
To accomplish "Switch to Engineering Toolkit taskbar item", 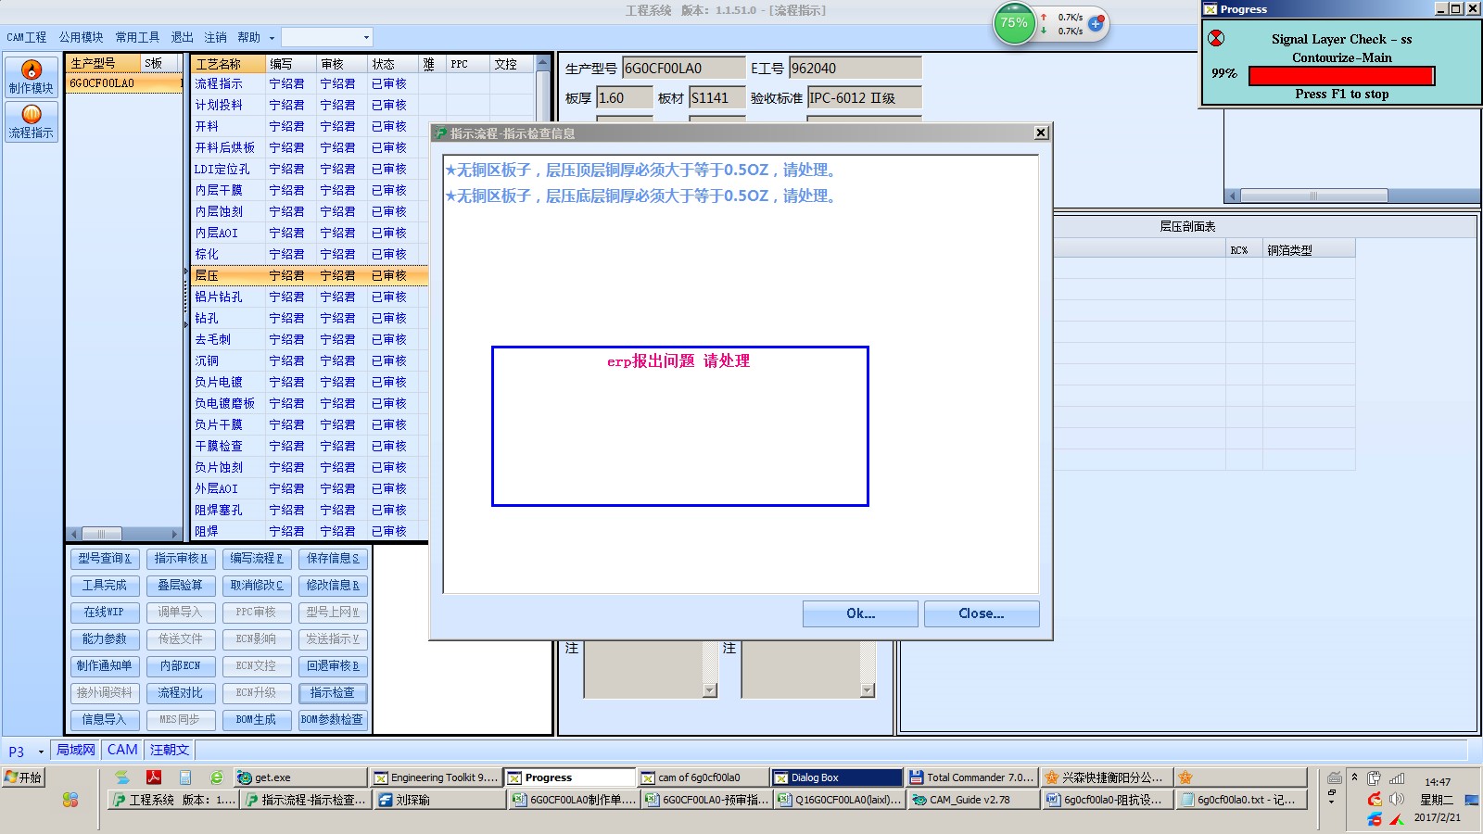I will [x=436, y=777].
